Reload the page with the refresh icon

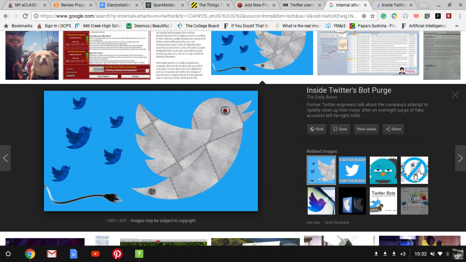pos(25,16)
